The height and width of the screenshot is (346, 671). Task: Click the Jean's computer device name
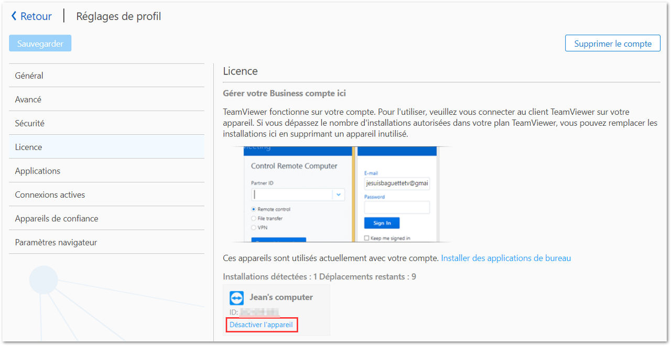[281, 297]
